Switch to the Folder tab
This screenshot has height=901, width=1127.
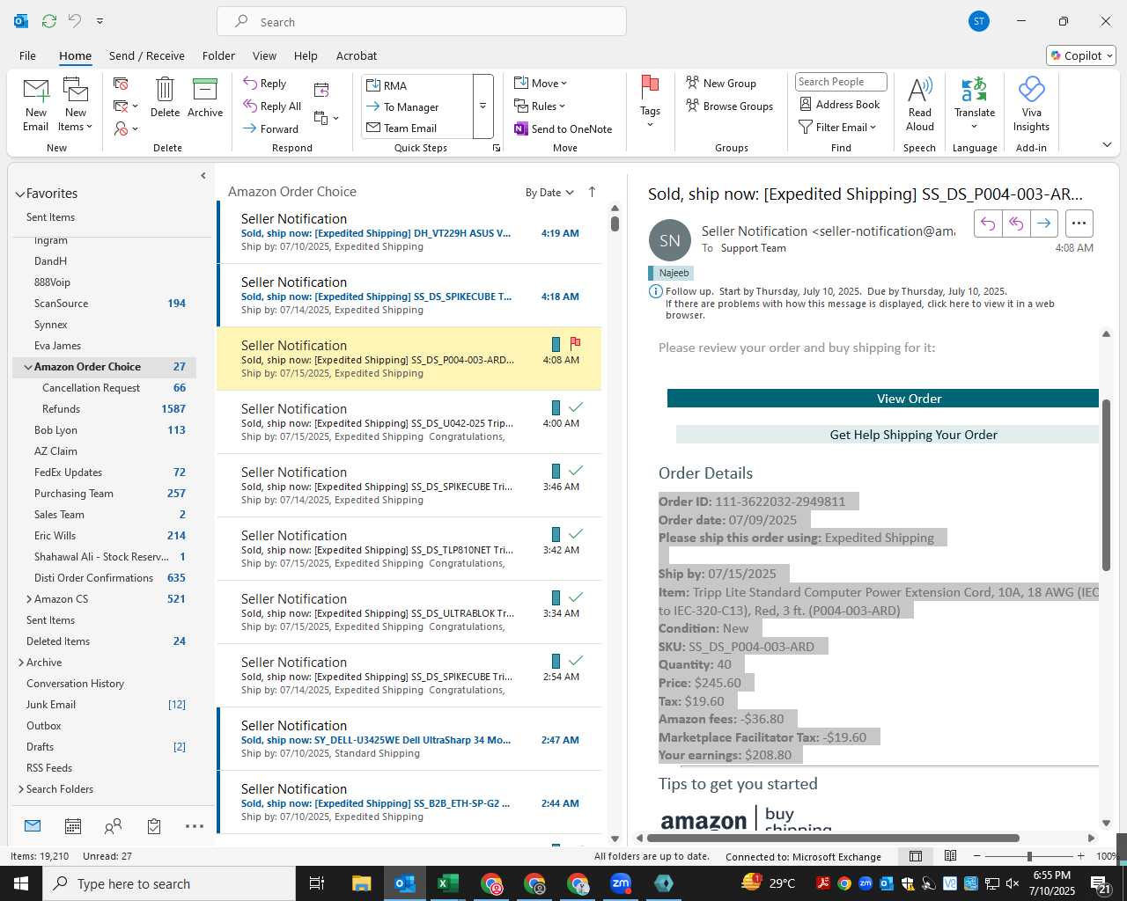point(218,55)
